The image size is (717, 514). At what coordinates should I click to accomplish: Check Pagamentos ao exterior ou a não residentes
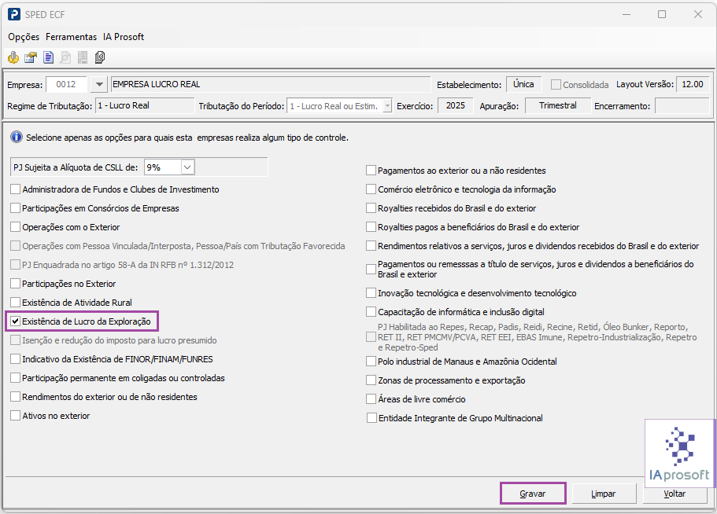pyautogui.click(x=371, y=171)
